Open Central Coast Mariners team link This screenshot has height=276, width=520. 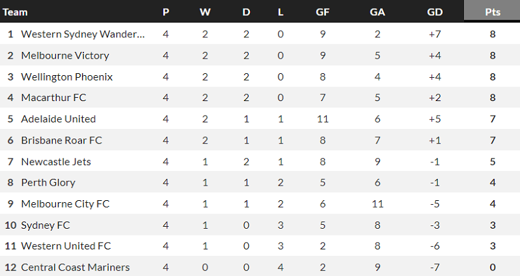75,267
